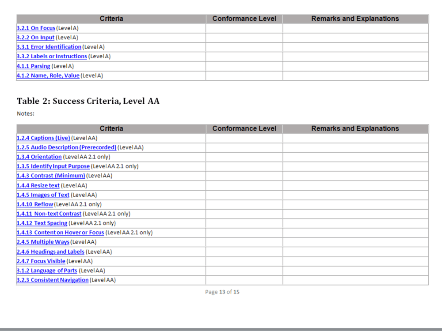Click the 1.4.12 Text Spacing link
This screenshot has width=442, height=331.
pyautogui.click(x=42, y=223)
